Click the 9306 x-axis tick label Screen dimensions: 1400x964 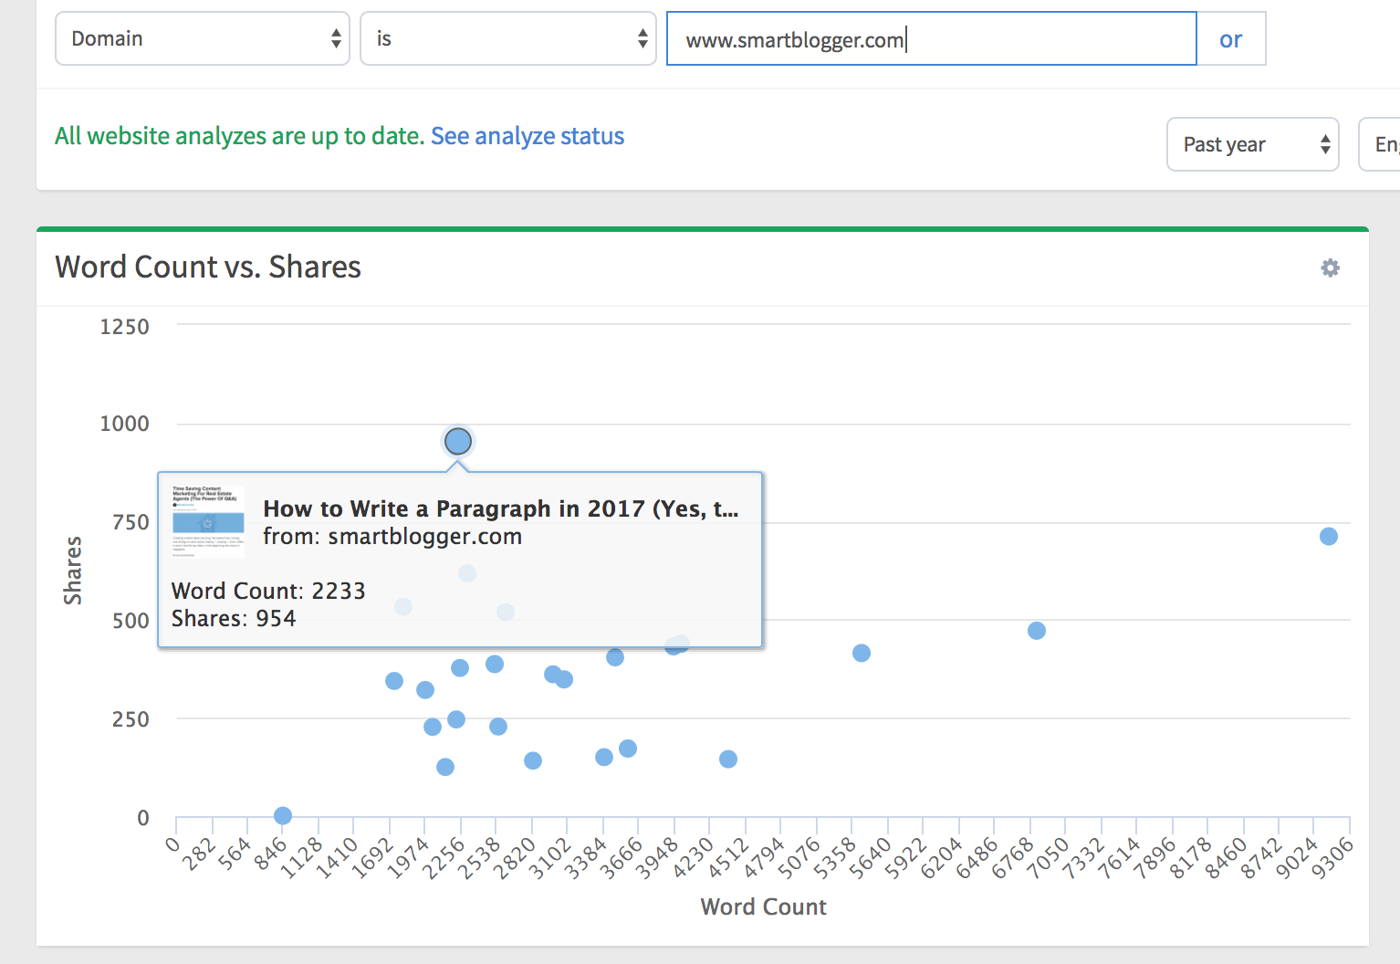pos(1332,859)
